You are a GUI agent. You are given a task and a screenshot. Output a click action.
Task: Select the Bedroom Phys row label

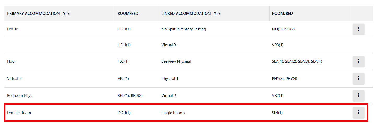(20, 96)
